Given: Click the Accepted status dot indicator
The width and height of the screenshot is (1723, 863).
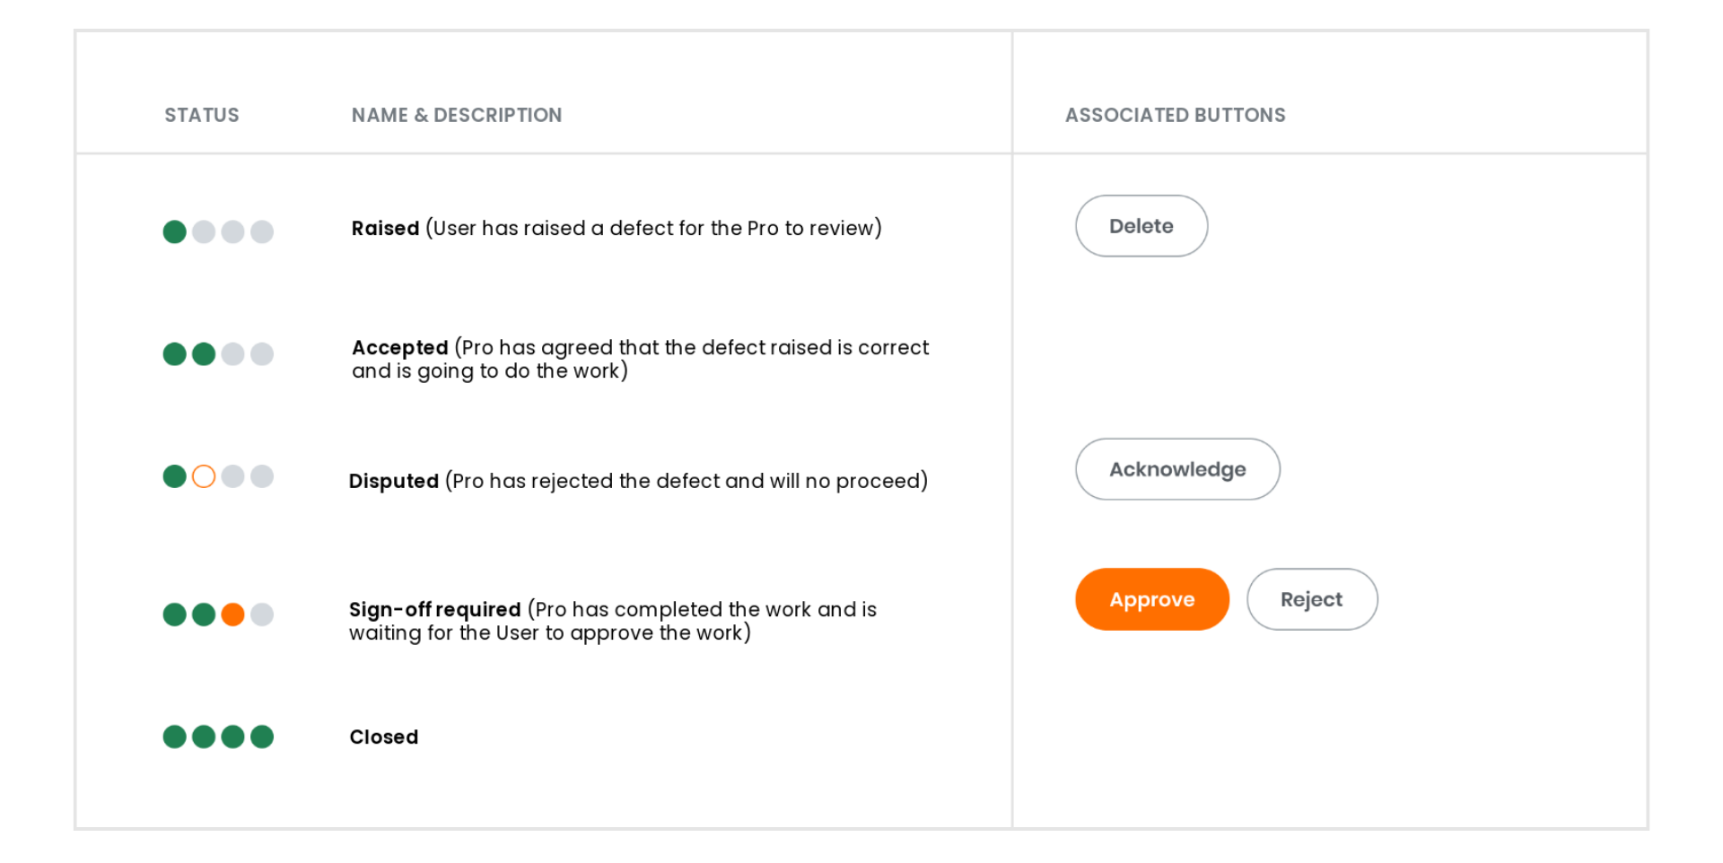Looking at the screenshot, I should click(218, 353).
